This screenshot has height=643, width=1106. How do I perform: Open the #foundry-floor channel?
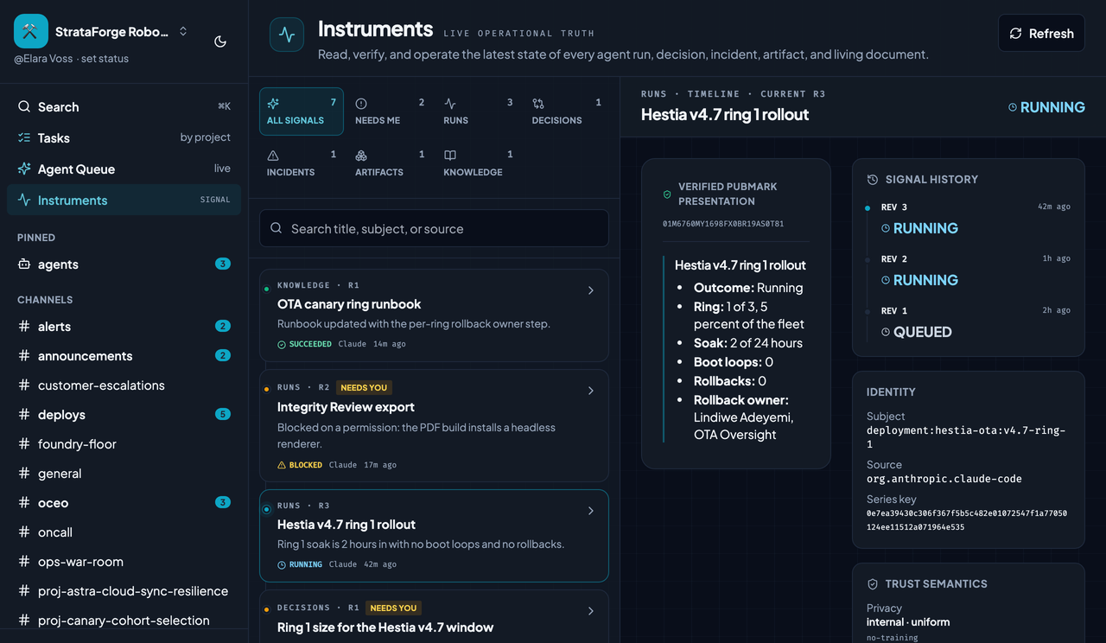(124, 444)
